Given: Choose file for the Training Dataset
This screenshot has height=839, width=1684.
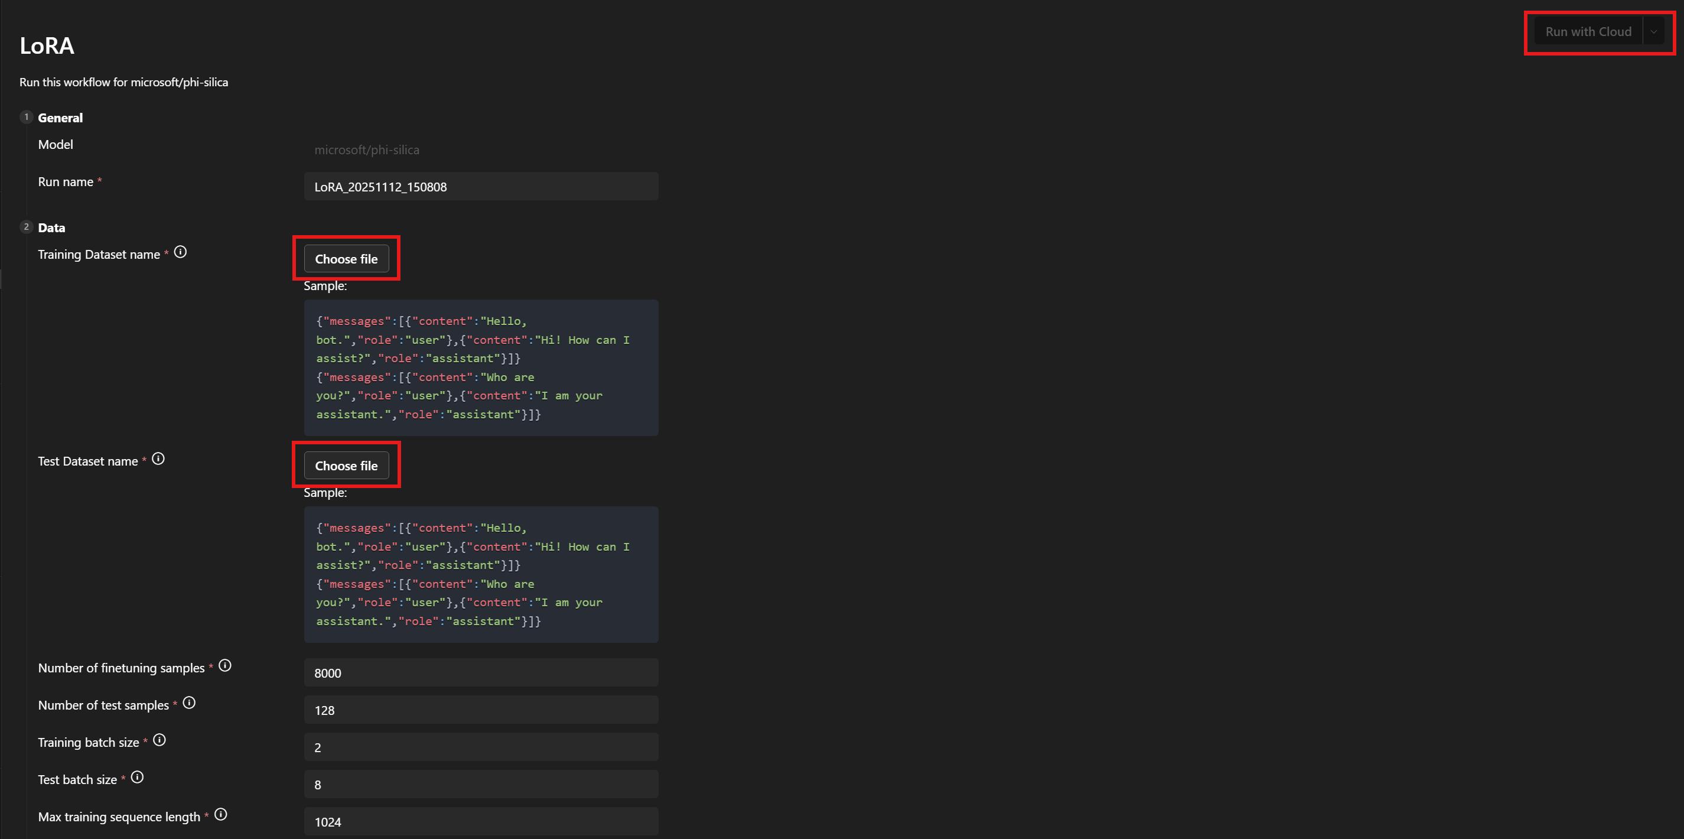Looking at the screenshot, I should click(347, 258).
